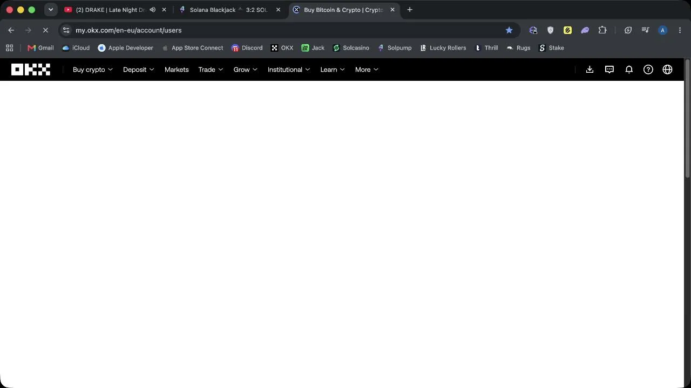
Task: Open the App Store Connect bookmark
Action: coord(192,48)
